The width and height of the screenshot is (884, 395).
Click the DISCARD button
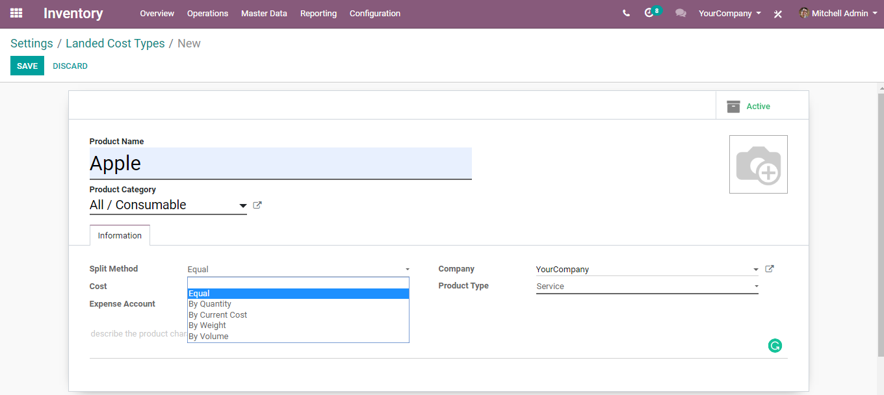(70, 66)
